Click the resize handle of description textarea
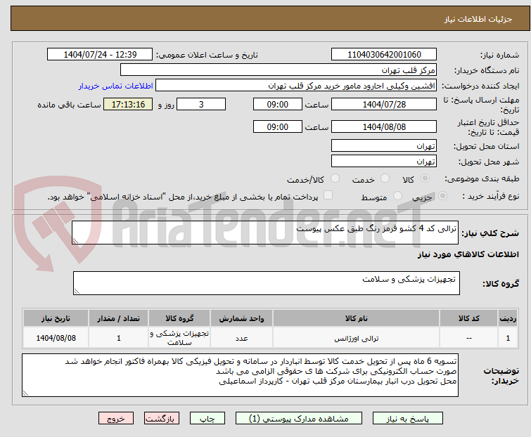531x437 pixels. tap(75, 241)
